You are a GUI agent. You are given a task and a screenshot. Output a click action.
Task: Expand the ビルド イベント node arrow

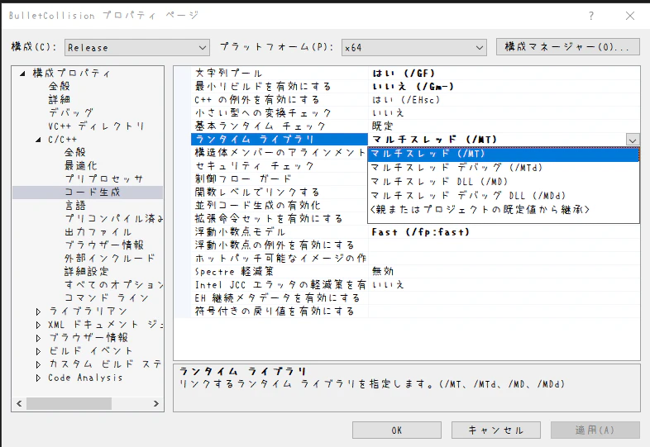pyautogui.click(x=38, y=351)
